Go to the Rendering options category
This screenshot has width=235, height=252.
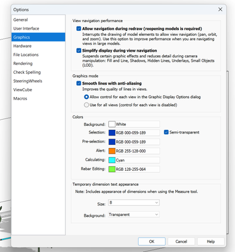(x=38, y=64)
